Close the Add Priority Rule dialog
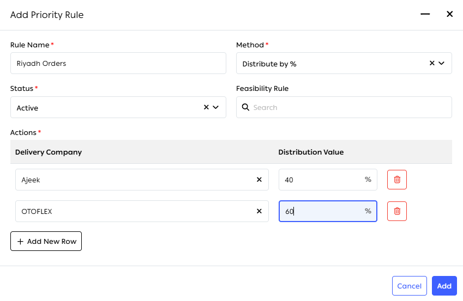 click(x=450, y=14)
